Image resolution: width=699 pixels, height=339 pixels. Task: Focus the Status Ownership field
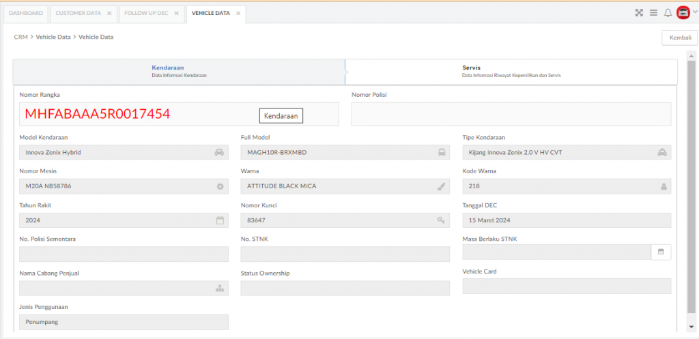[x=345, y=289]
